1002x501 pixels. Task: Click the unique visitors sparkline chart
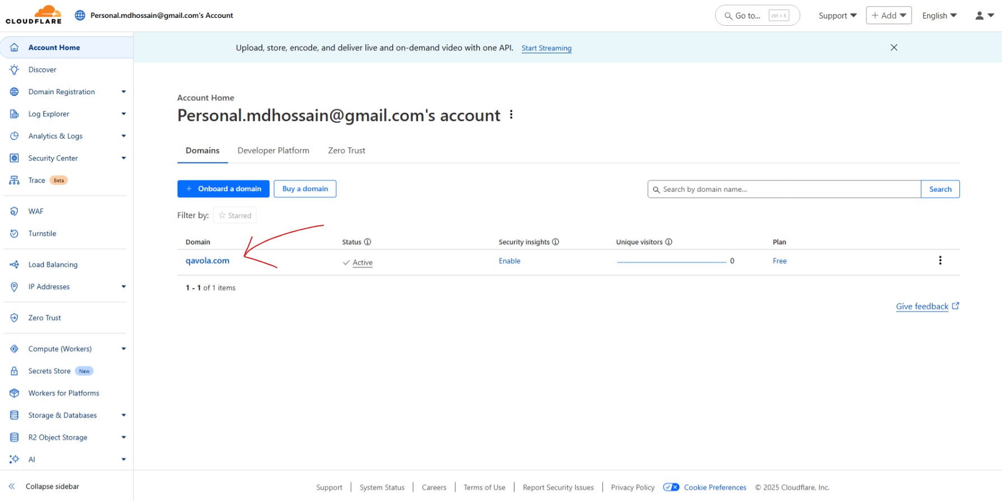671,261
